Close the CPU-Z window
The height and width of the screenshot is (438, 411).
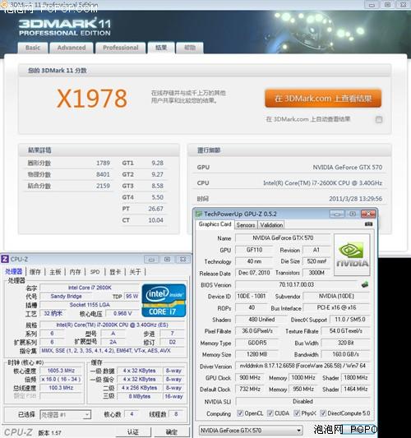(x=182, y=260)
